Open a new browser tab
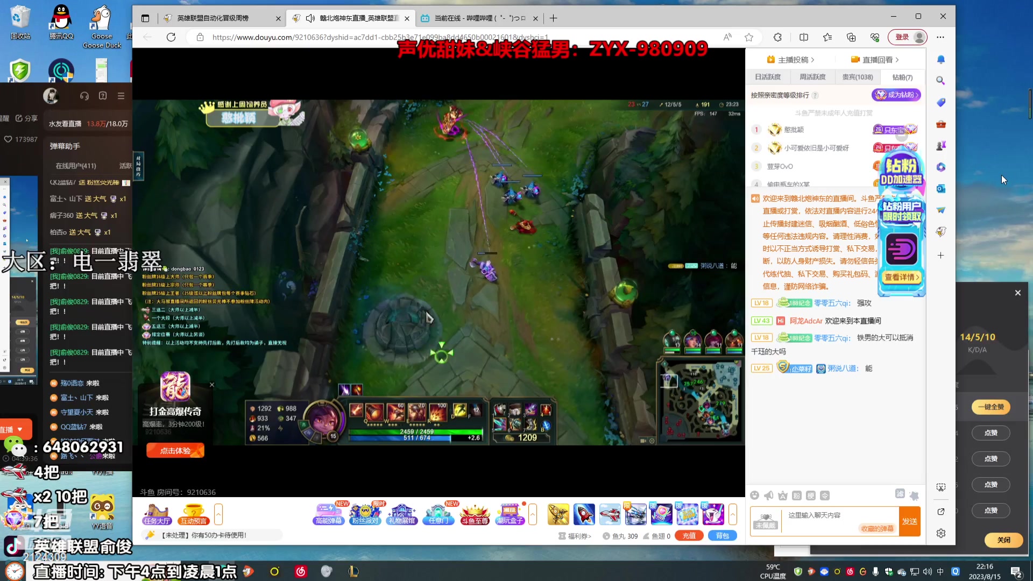 tap(553, 18)
